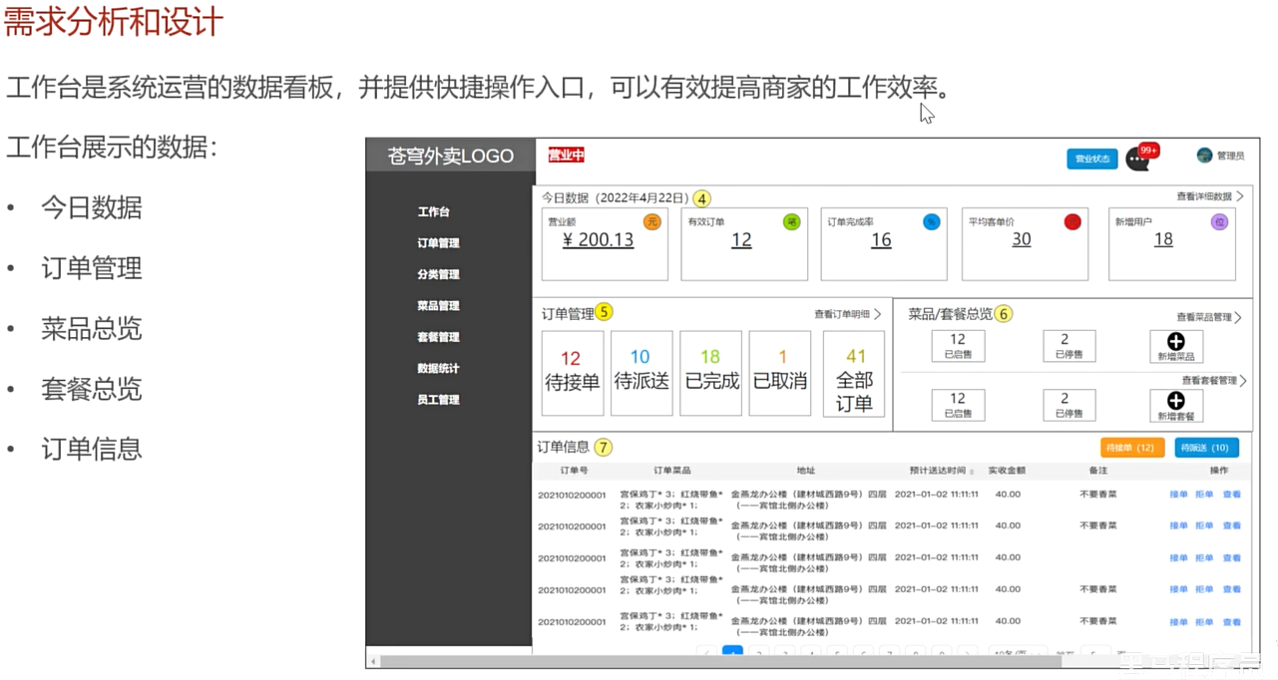The width and height of the screenshot is (1278, 680).
Task: Click the 苍穹外卖LOGO header
Action: click(x=451, y=156)
